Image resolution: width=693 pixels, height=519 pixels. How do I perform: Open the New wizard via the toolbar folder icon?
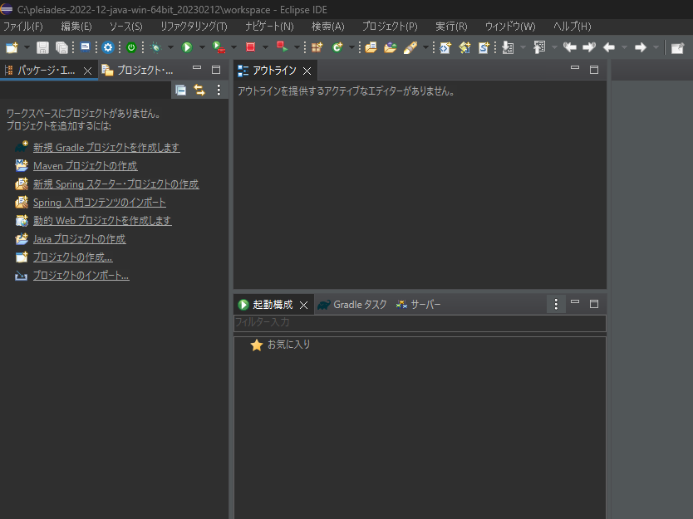(10, 47)
